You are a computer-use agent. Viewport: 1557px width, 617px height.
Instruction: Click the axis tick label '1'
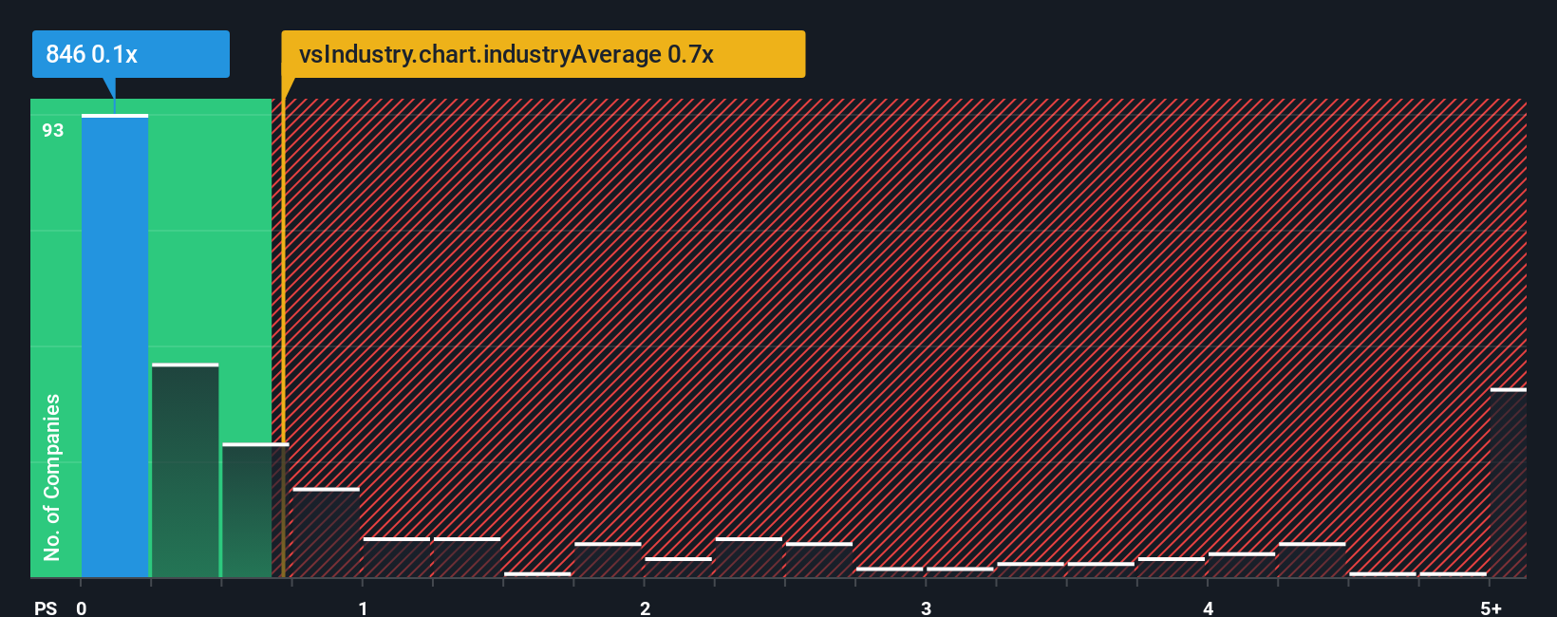[x=363, y=608]
